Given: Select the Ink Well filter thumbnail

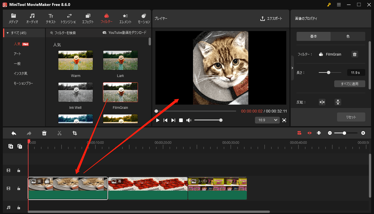Looking at the screenshot, I should point(75,92).
